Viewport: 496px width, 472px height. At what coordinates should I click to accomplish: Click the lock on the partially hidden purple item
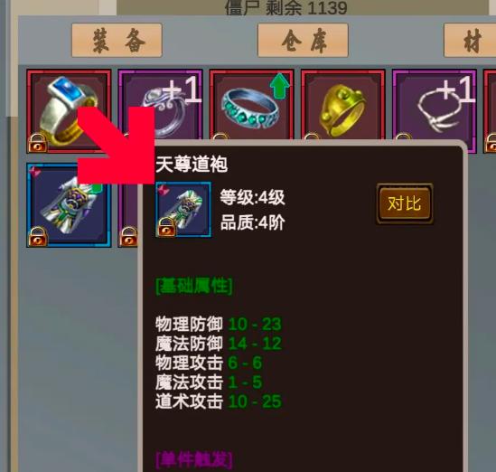coord(129,237)
